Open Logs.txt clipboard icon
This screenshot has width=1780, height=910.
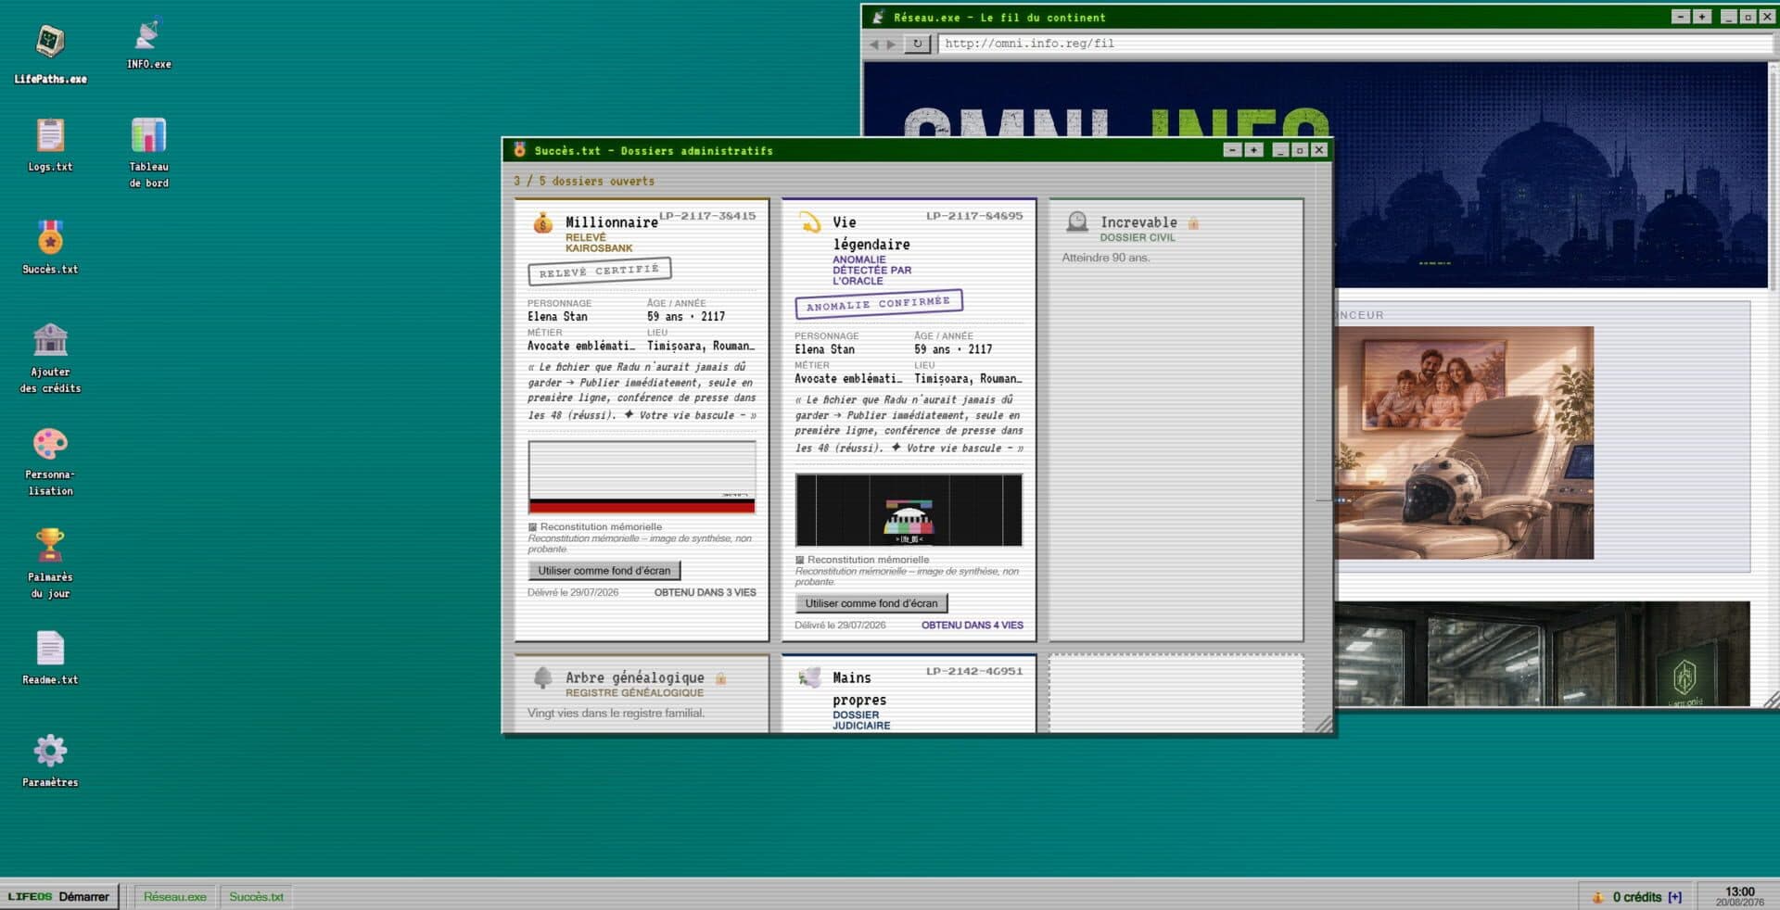pos(50,145)
